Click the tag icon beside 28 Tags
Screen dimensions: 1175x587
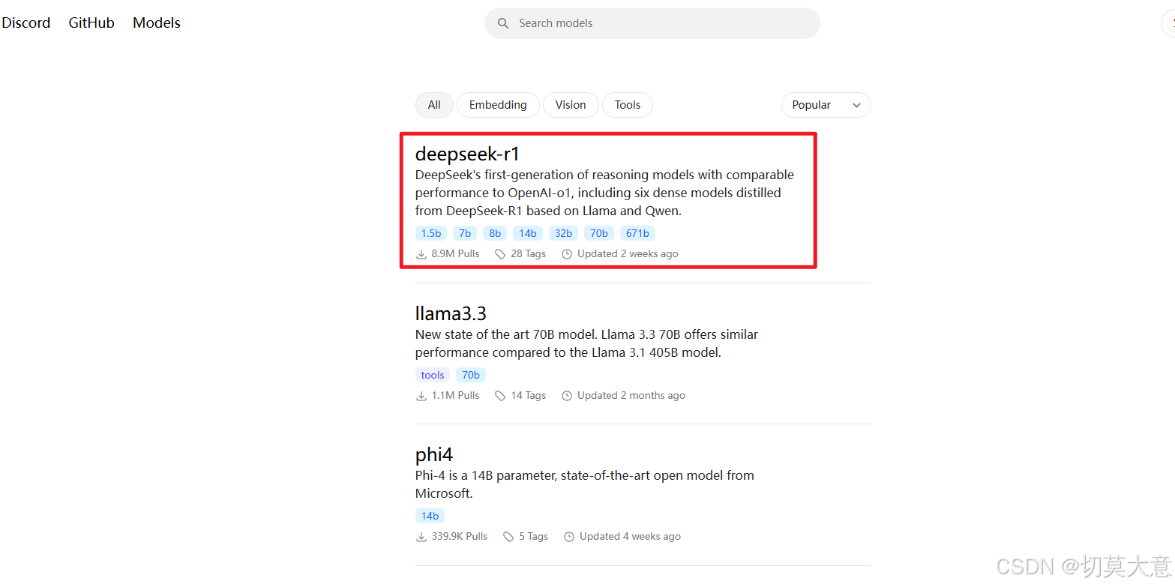(500, 254)
